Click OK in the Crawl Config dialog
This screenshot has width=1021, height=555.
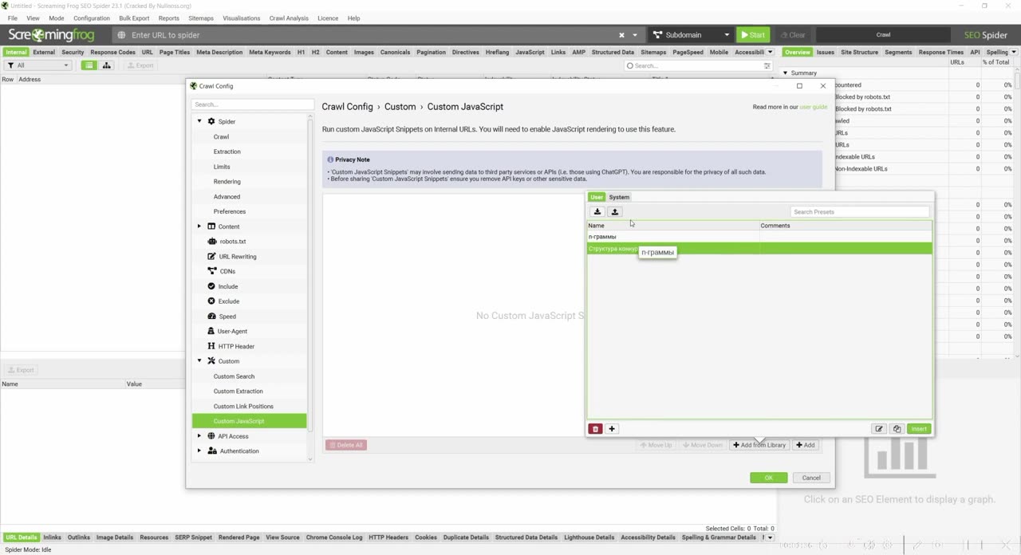click(x=769, y=478)
